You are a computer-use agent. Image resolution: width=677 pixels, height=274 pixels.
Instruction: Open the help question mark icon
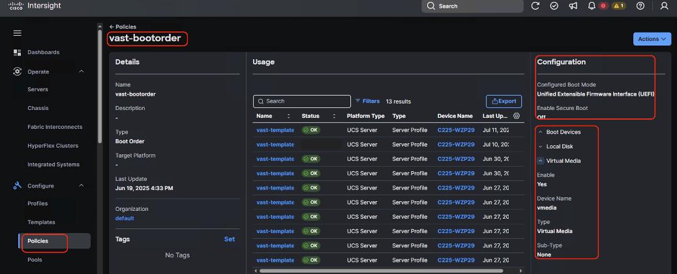[640, 6]
